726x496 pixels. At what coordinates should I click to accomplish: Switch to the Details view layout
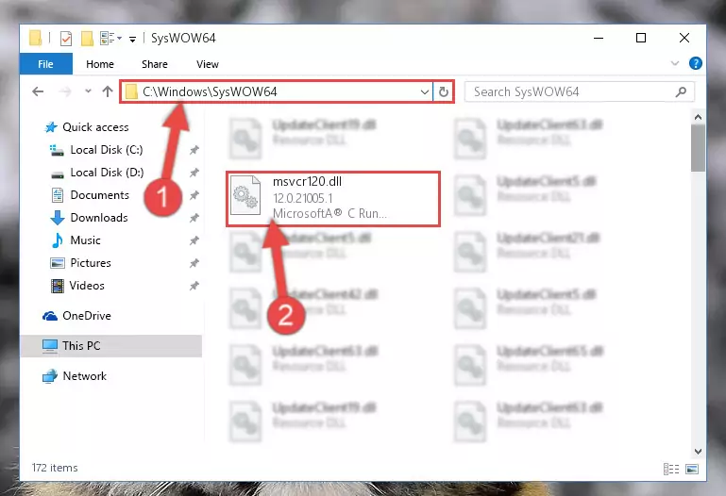[x=671, y=470]
